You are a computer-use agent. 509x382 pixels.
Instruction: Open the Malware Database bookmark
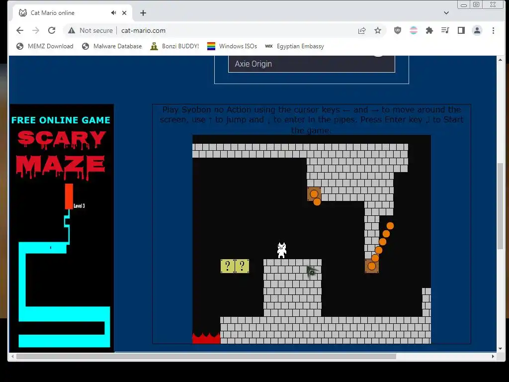click(112, 46)
